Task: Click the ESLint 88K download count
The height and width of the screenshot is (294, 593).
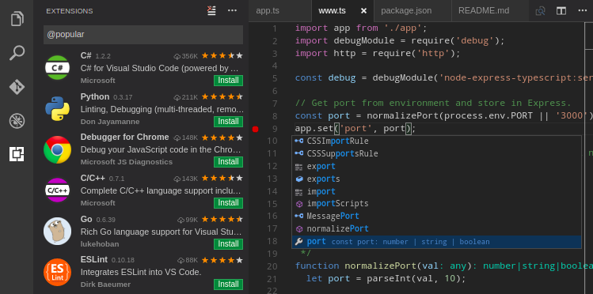Action: [188, 260]
